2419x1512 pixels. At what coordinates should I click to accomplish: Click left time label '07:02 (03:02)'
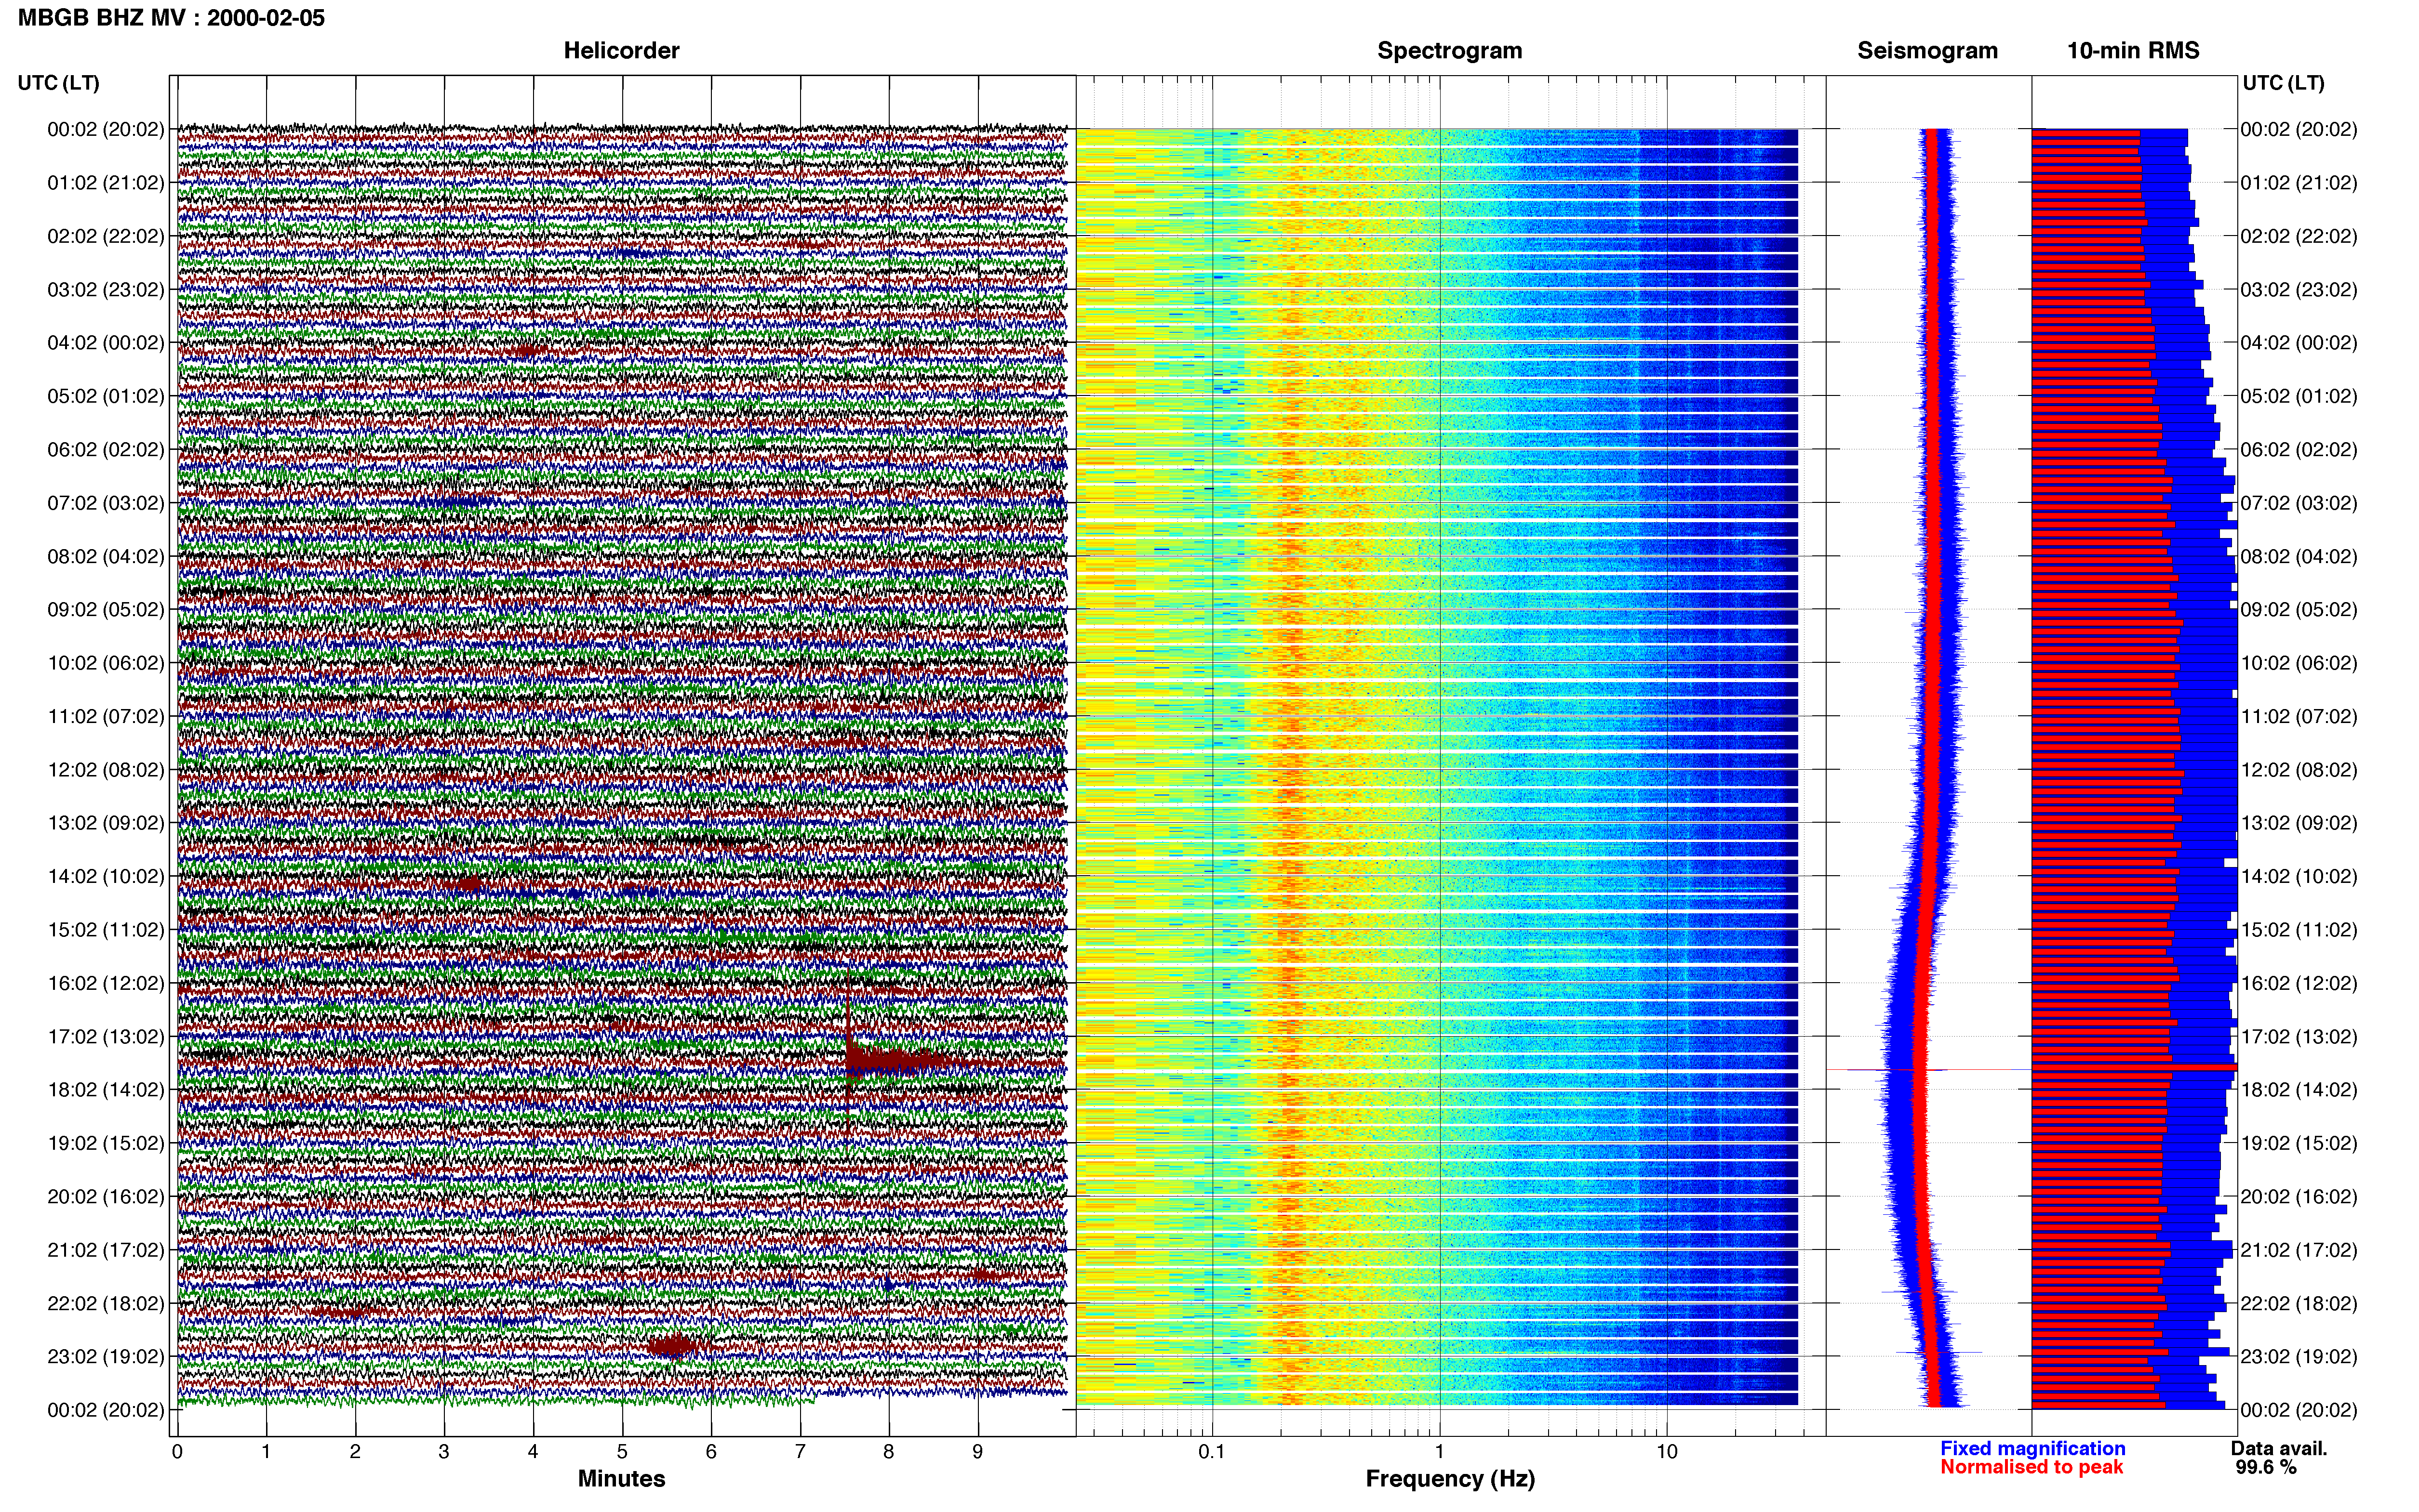106,503
